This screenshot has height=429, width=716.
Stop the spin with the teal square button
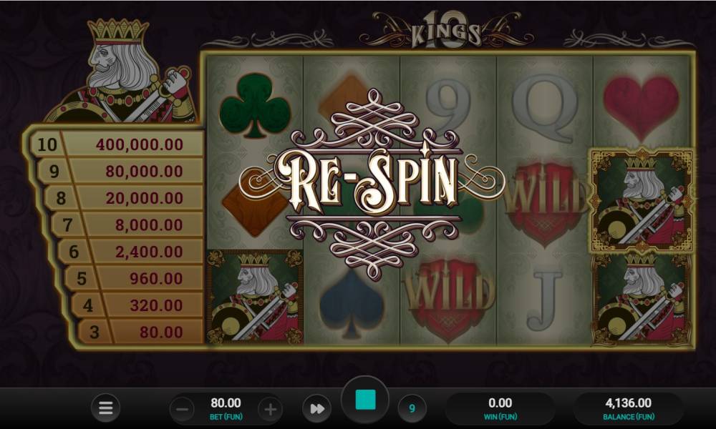[365, 400]
